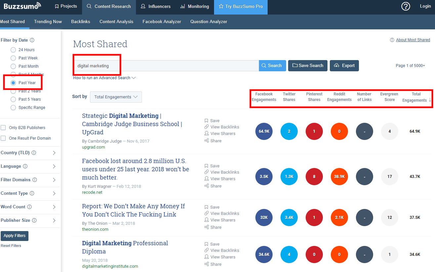This screenshot has height=272, width=435.
Task: Click the links dash circle for UpGrad row
Action: coord(365,131)
